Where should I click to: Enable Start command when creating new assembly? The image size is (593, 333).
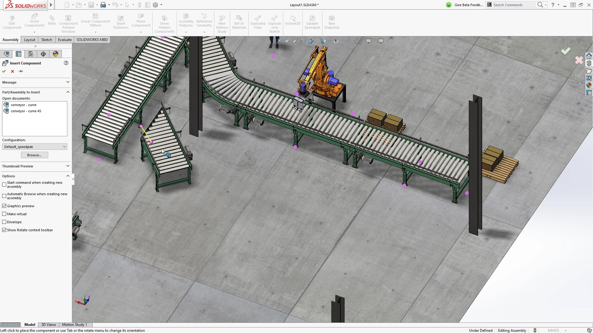(x=4, y=184)
